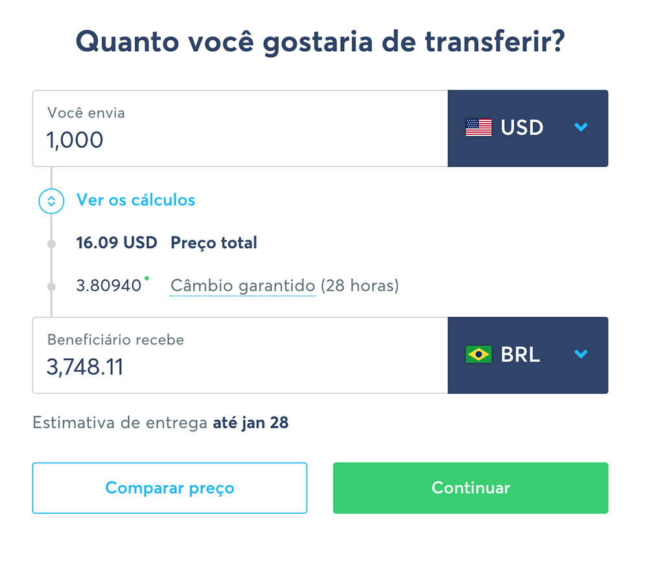648x563 pixels.
Task: Click the 16.09 USD Preço total line
Action: click(167, 243)
